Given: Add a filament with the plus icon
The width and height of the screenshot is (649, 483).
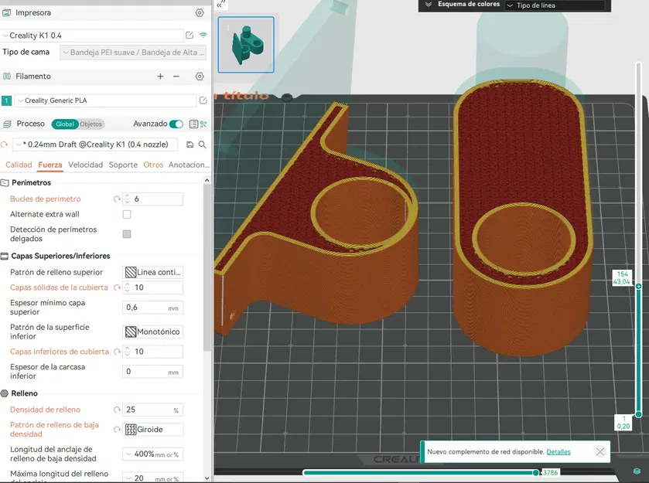Looking at the screenshot, I should [160, 77].
